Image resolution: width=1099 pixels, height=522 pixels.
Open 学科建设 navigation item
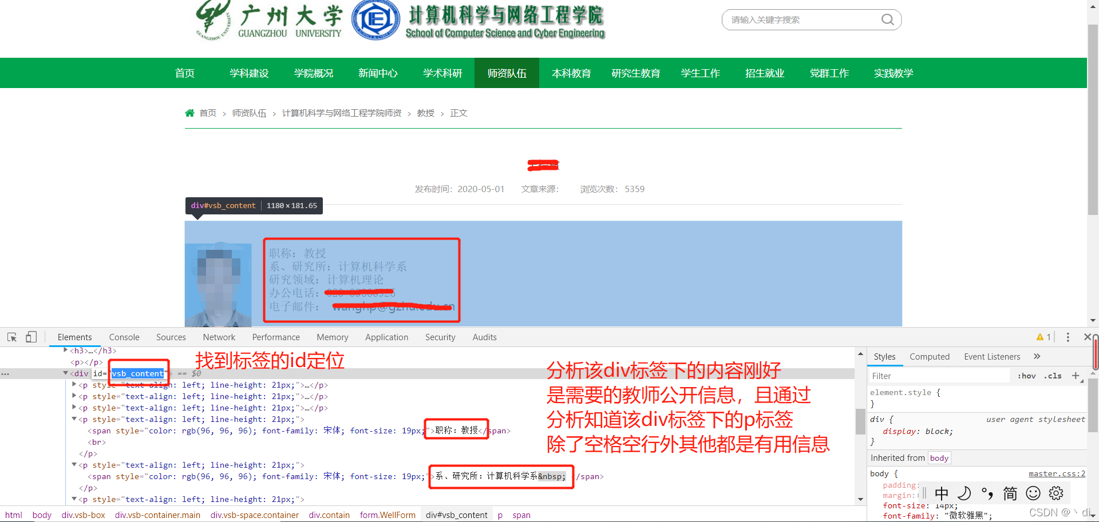(249, 73)
